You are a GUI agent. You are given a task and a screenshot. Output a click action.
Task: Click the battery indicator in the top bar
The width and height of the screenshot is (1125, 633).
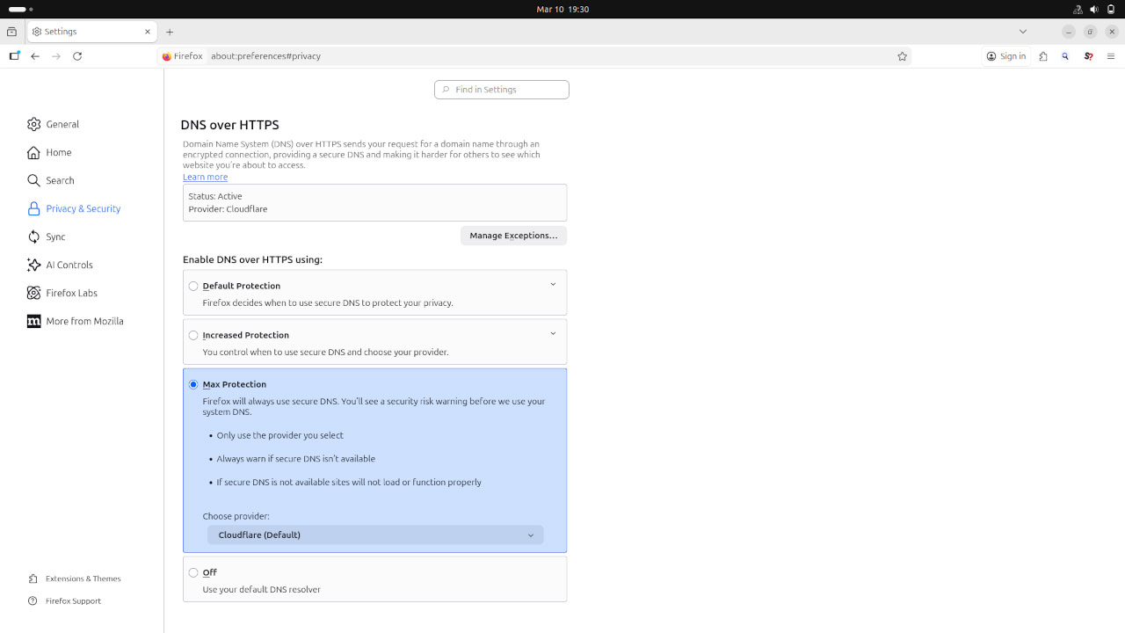[x=1111, y=9]
